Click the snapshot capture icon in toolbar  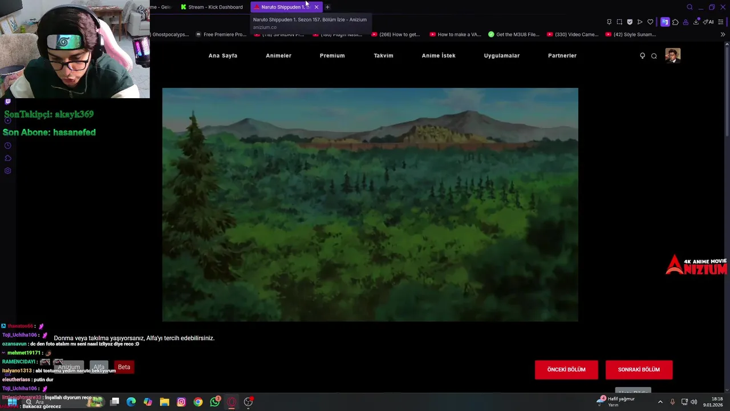pos(619,22)
